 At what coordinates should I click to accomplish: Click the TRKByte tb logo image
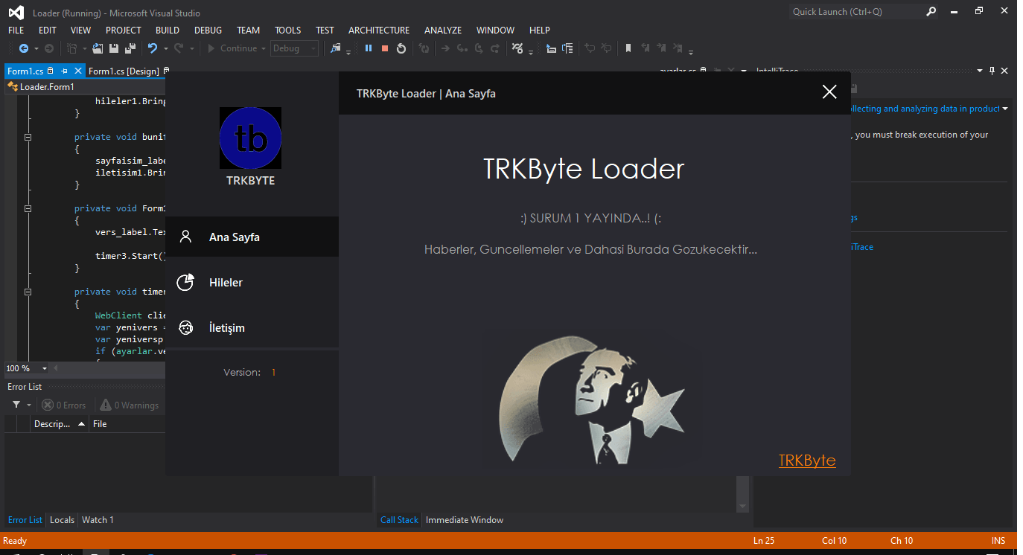click(250, 138)
